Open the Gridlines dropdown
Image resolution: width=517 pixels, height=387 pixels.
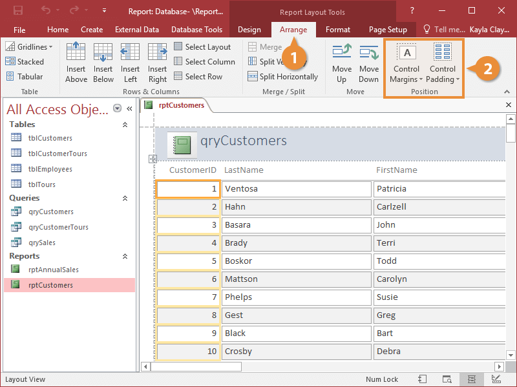[28, 46]
